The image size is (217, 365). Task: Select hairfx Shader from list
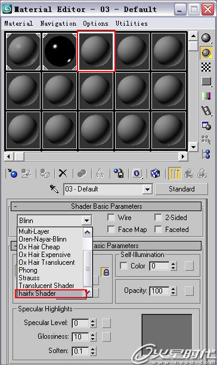(50, 293)
